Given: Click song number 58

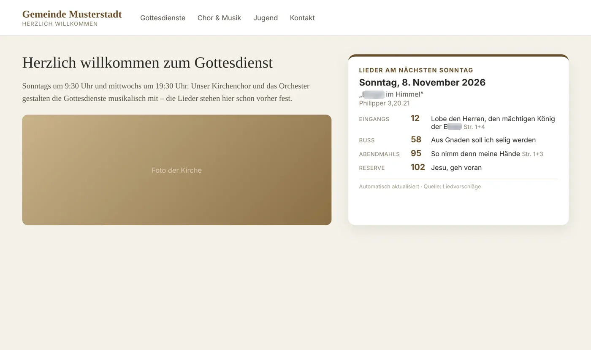Looking at the screenshot, I should coord(416,139).
